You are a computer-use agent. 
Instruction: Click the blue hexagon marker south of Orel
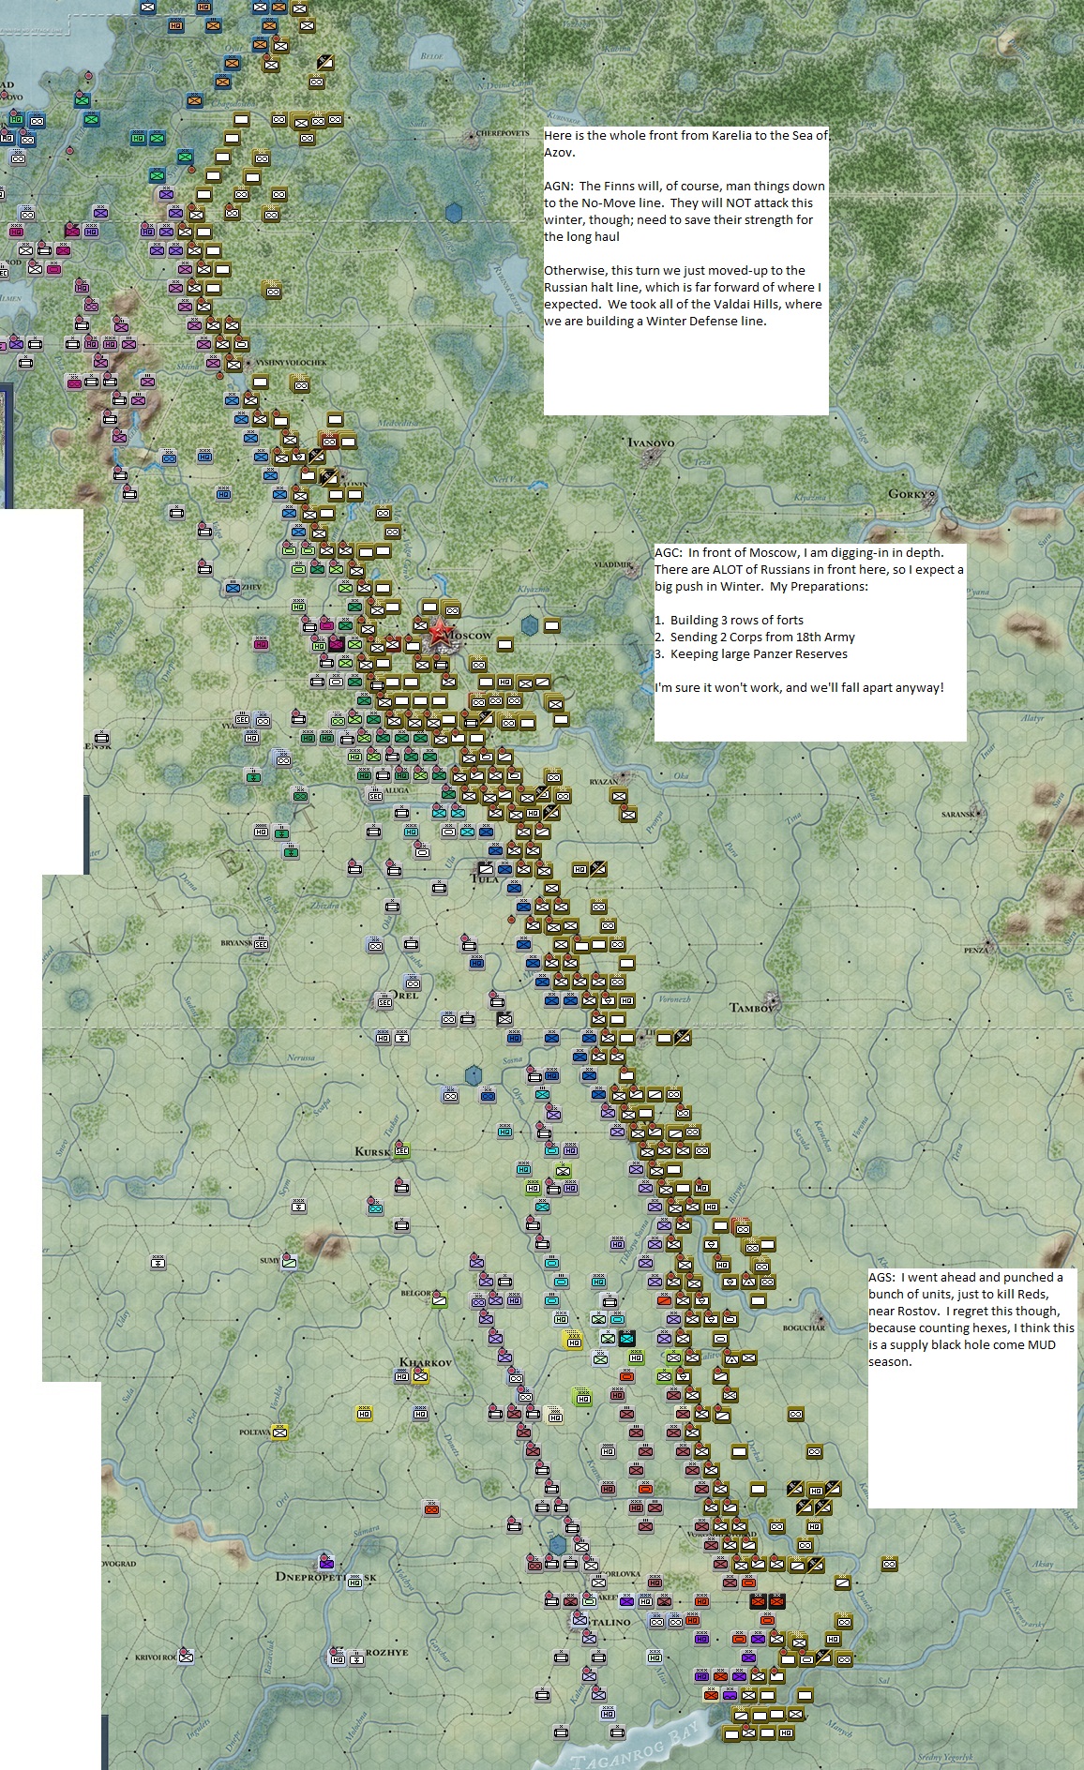(x=474, y=1075)
